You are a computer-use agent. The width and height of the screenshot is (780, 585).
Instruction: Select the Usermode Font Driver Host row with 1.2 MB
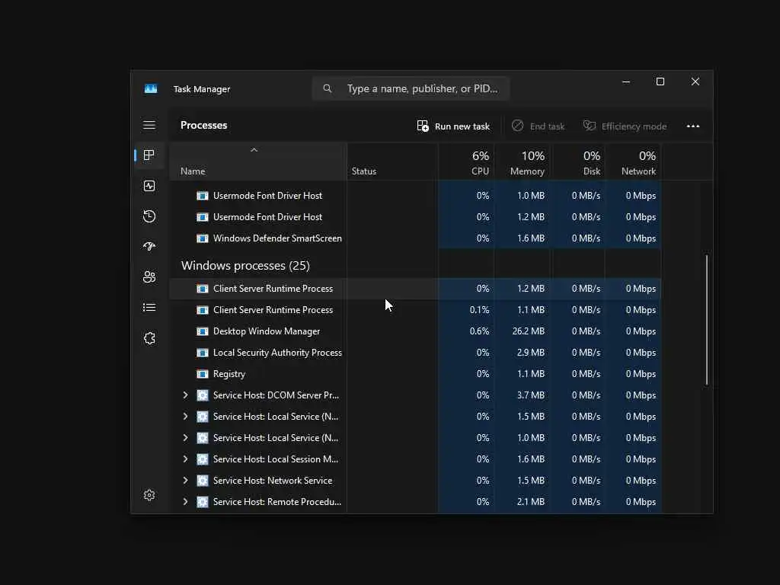click(x=415, y=217)
